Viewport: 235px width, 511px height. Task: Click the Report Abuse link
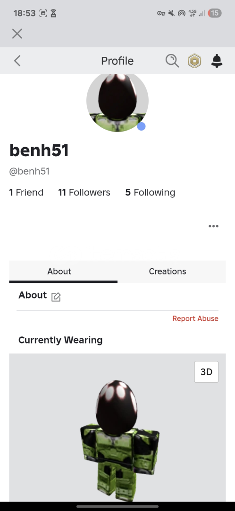195,318
